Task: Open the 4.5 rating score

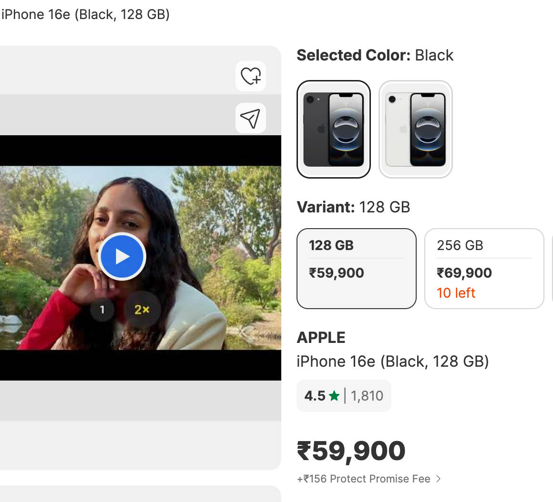Action: pyautogui.click(x=315, y=396)
